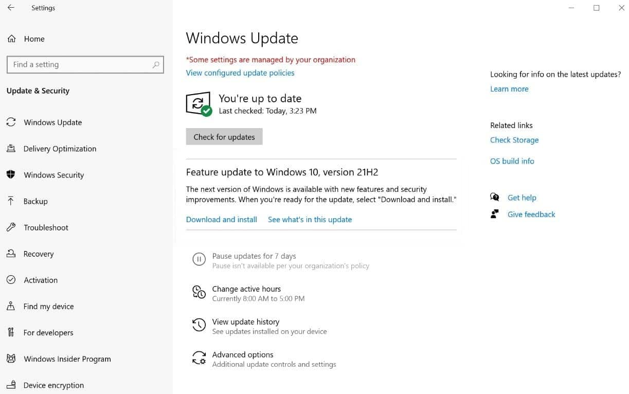This screenshot has height=394, width=629.
Task: Click the Advanced options gear-sync icon
Action: click(x=199, y=358)
